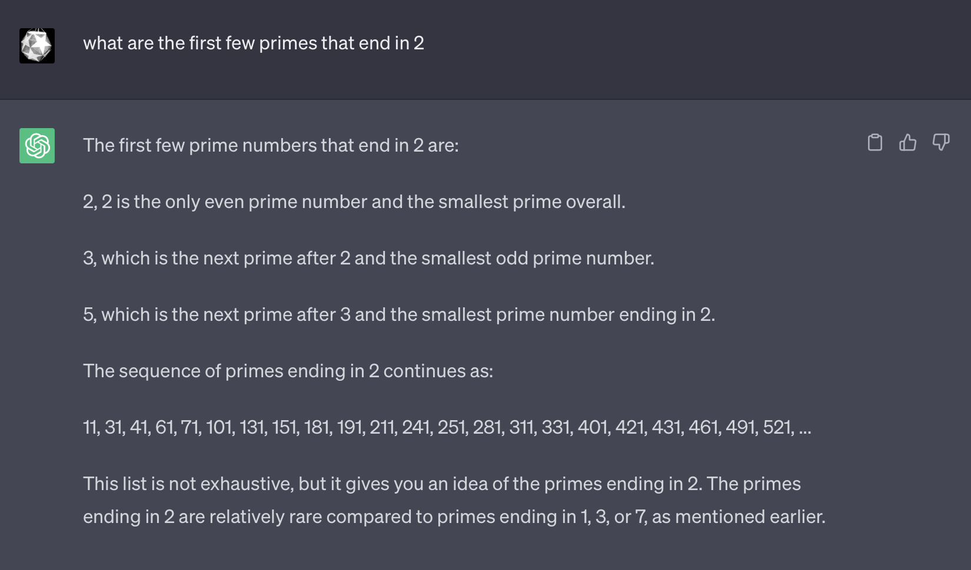
Task: Give the answer a thumbs down
Action: click(940, 143)
